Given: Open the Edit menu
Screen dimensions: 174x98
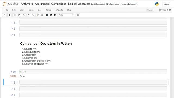Looking at the screenshot, I should [14, 10].
